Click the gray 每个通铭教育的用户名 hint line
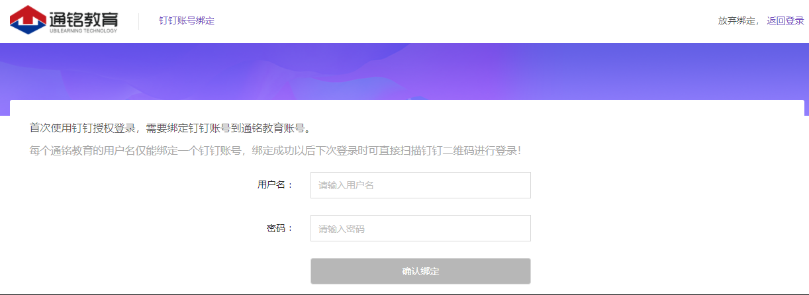The width and height of the screenshot is (809, 295). pos(275,151)
